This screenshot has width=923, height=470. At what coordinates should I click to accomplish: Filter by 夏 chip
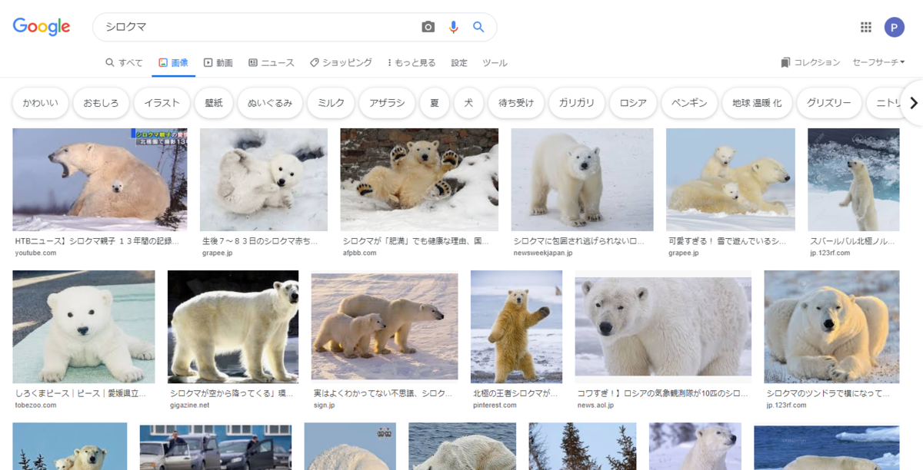click(x=435, y=102)
